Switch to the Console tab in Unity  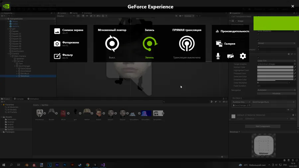tap(19, 99)
